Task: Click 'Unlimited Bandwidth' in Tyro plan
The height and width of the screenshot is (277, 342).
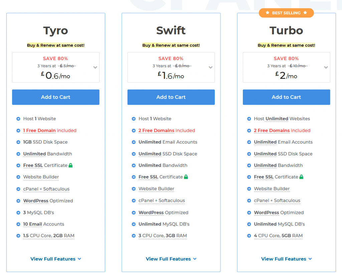Action: point(47,154)
